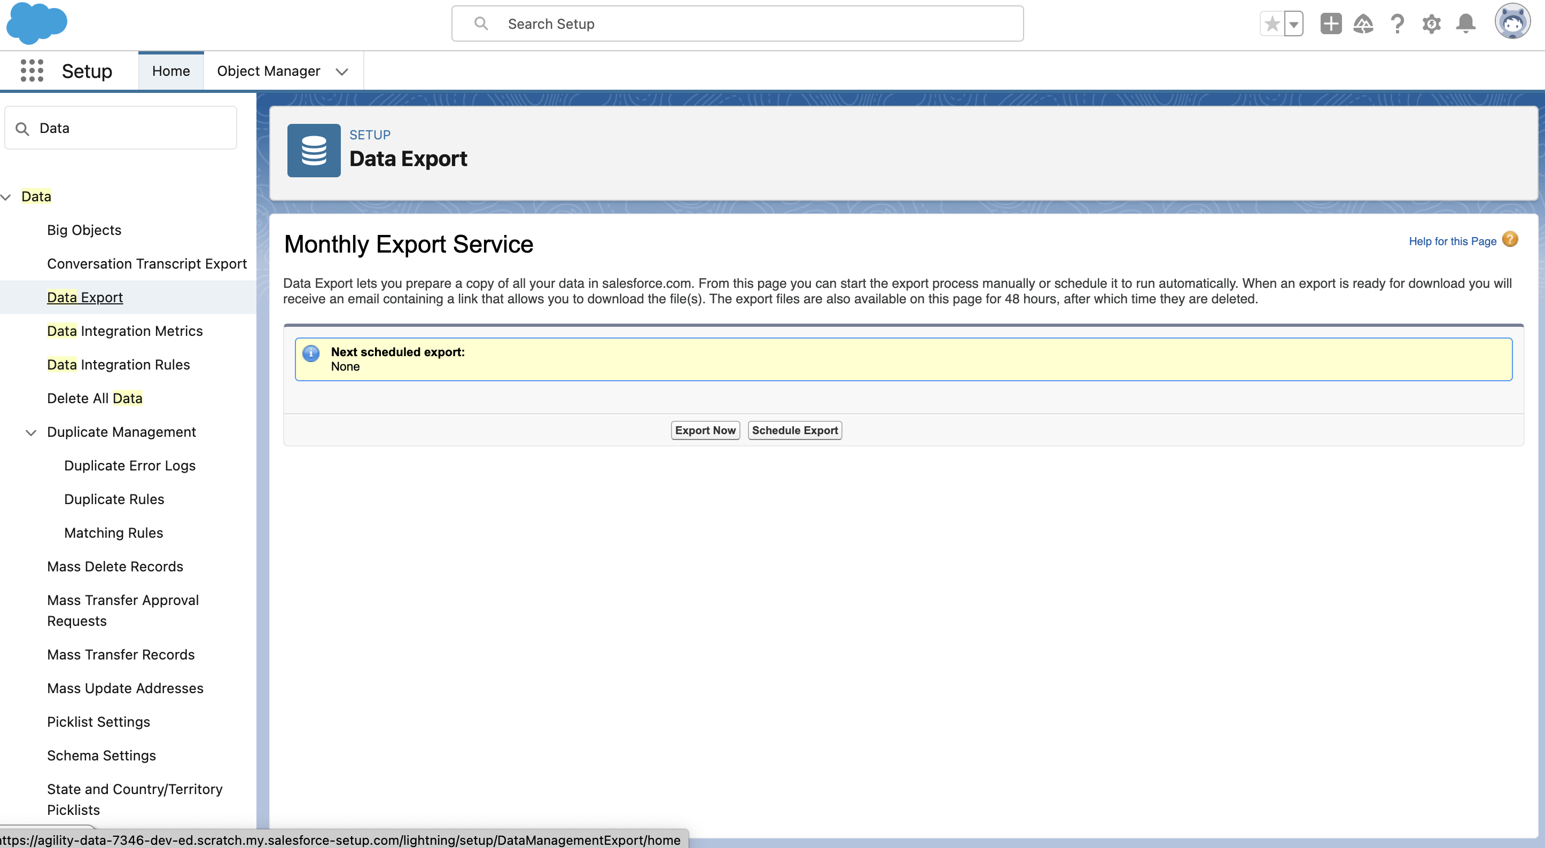Image resolution: width=1545 pixels, height=848 pixels.
Task: Open the App Launcher dots grid
Action: pos(32,71)
